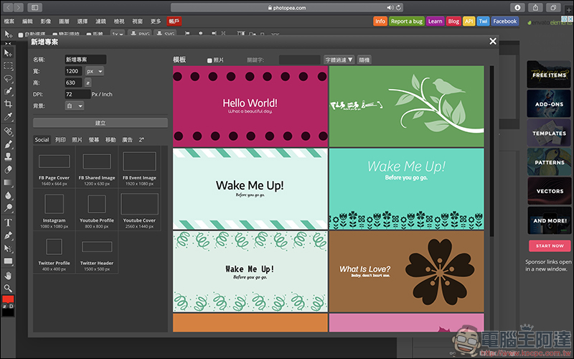Open the px unit dropdown
The width and height of the screenshot is (574, 359).
pyautogui.click(x=95, y=71)
